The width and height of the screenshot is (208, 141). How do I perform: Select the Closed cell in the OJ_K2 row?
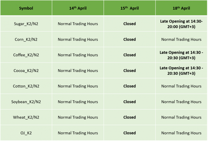pos(130,133)
